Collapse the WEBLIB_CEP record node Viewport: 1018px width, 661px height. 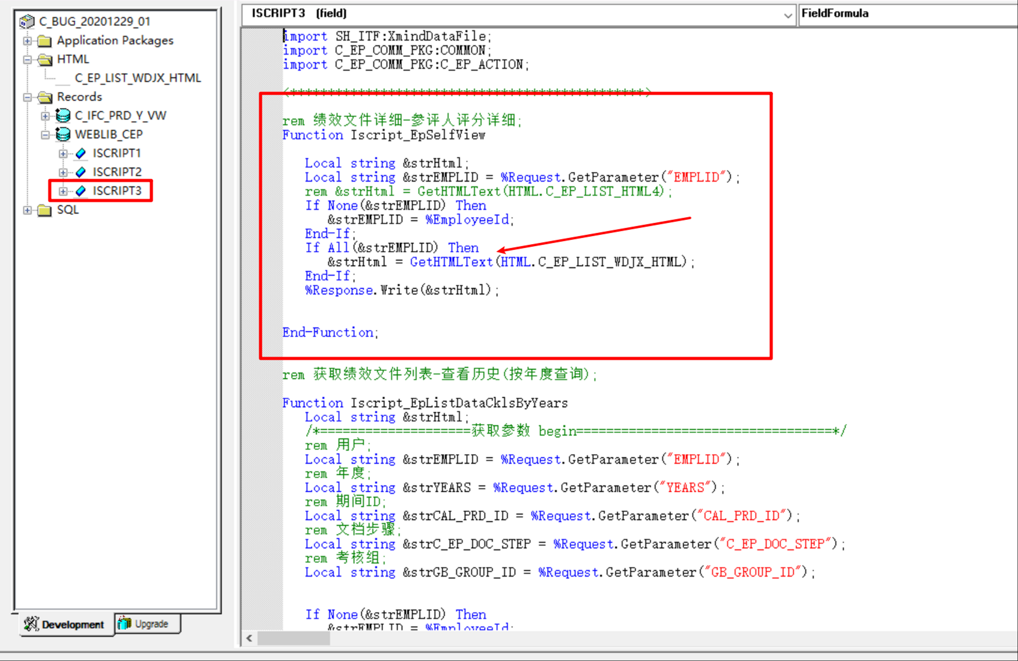tap(45, 135)
